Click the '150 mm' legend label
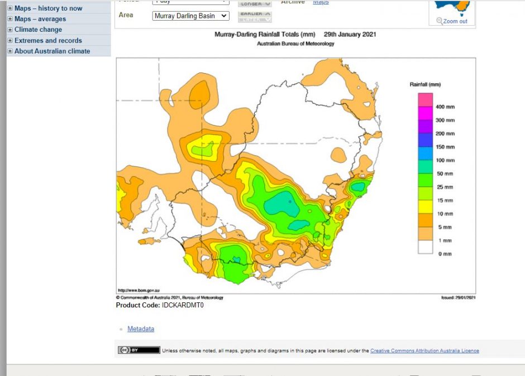Screen dimensions: 525x376 pos(445,147)
